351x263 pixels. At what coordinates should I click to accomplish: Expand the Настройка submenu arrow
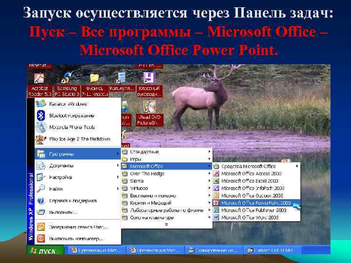(x=118, y=177)
